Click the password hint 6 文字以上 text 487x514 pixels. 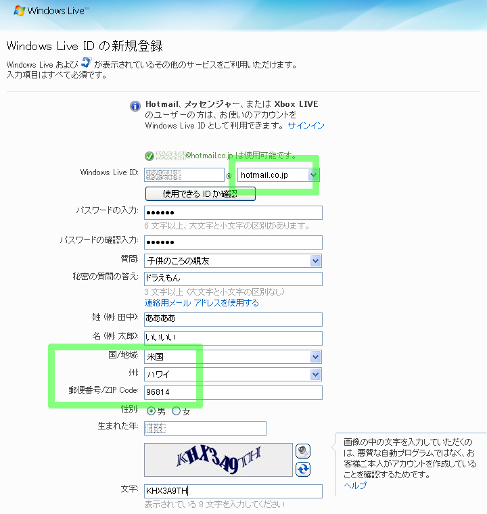pos(227,225)
